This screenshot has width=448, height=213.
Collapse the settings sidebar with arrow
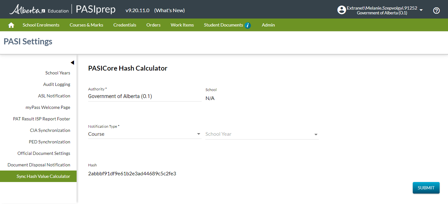click(x=72, y=63)
